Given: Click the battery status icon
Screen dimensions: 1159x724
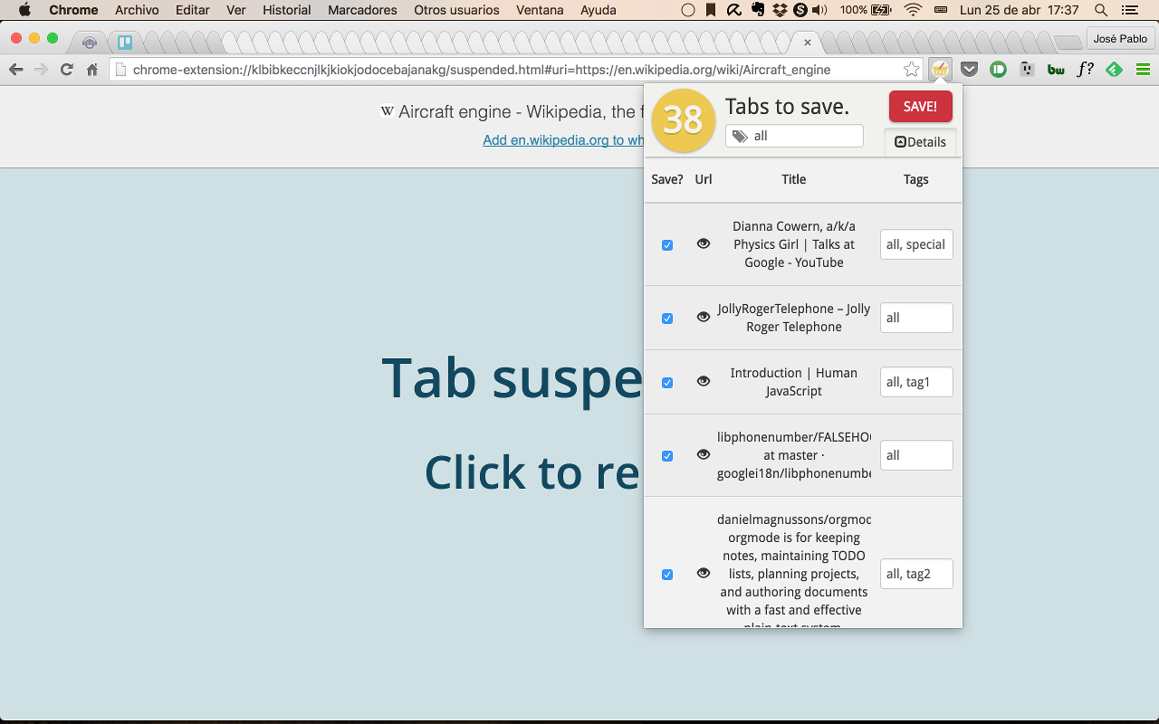Looking at the screenshot, I should coord(881,10).
